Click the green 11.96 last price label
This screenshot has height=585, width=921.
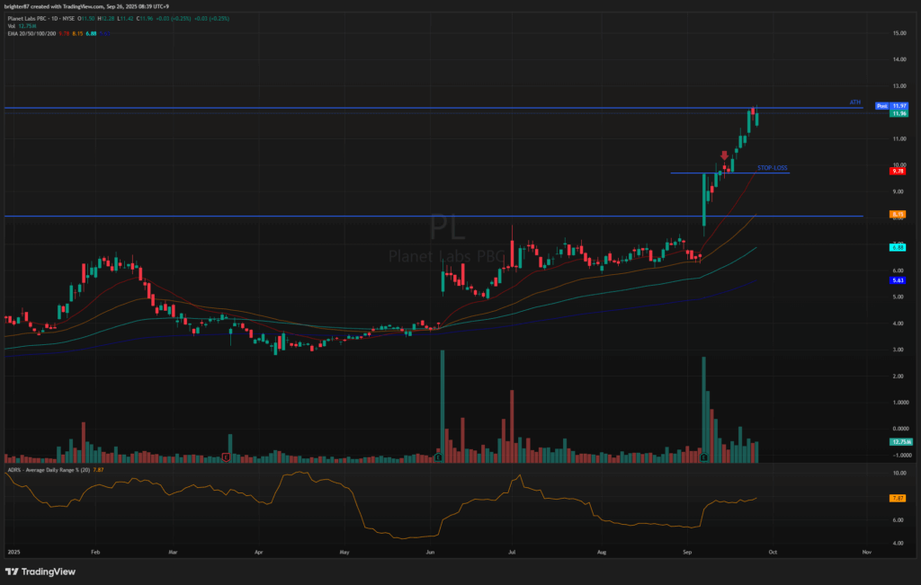click(899, 113)
